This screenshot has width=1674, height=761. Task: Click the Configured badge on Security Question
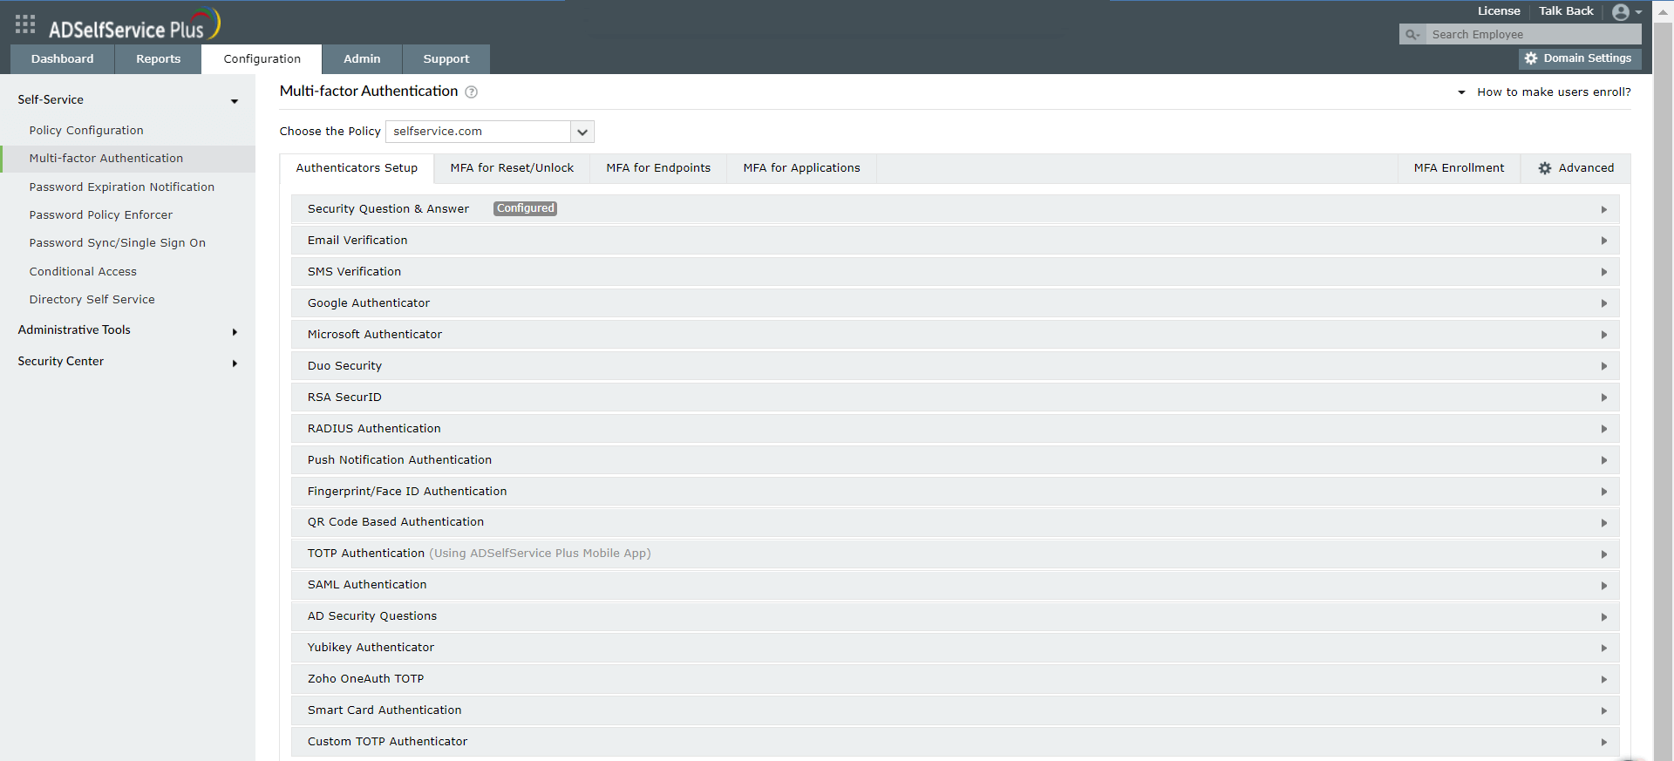[525, 208]
